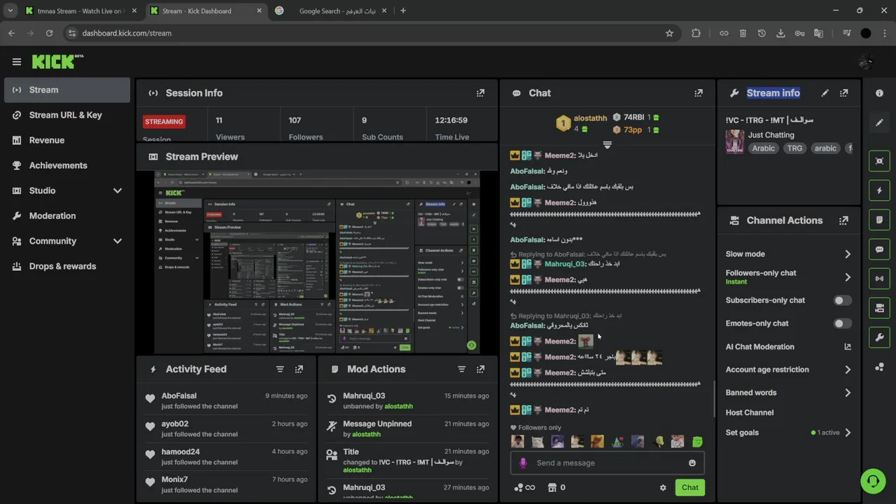Viewport: 896px width, 504px height.
Task: Open Account age restriction chevron
Action: (848, 370)
